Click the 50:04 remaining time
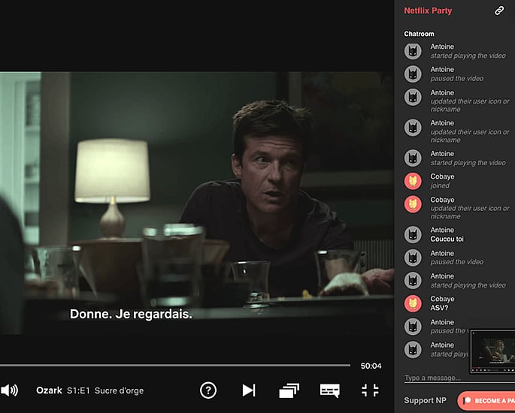This screenshot has height=413, width=515. 371,366
